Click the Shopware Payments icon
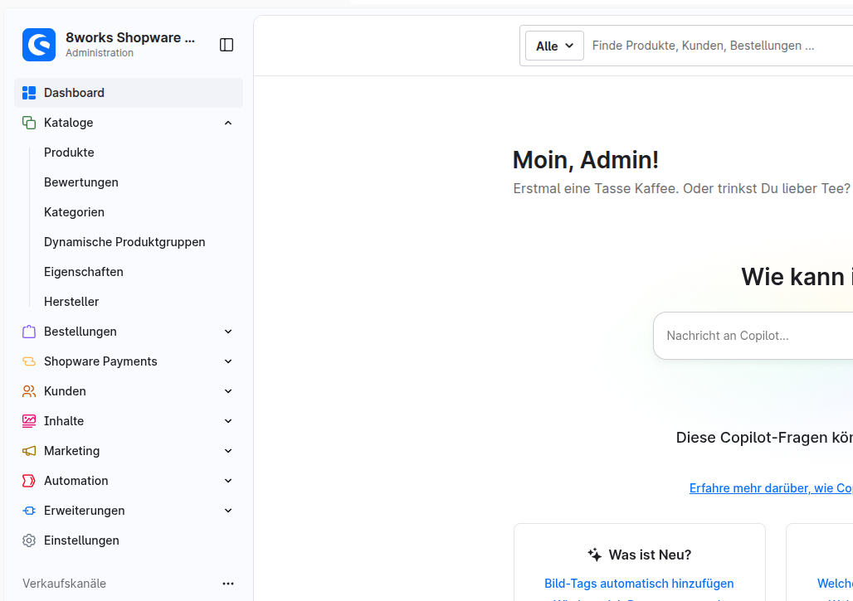The width and height of the screenshot is (853, 601). (x=29, y=361)
